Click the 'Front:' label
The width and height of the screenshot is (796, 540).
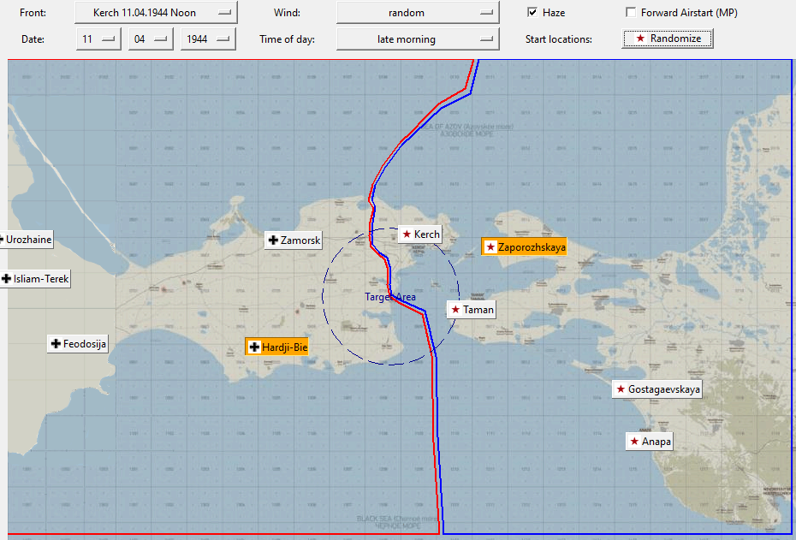[33, 13]
